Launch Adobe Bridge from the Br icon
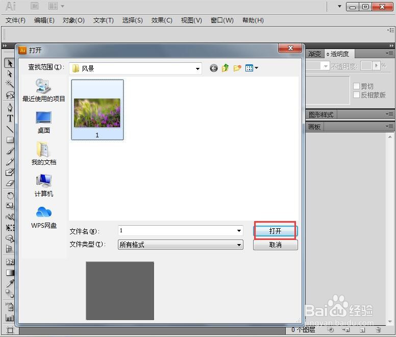The width and height of the screenshot is (396, 337). coord(35,6)
